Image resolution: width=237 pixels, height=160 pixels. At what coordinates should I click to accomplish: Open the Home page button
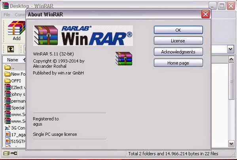coord(178,63)
